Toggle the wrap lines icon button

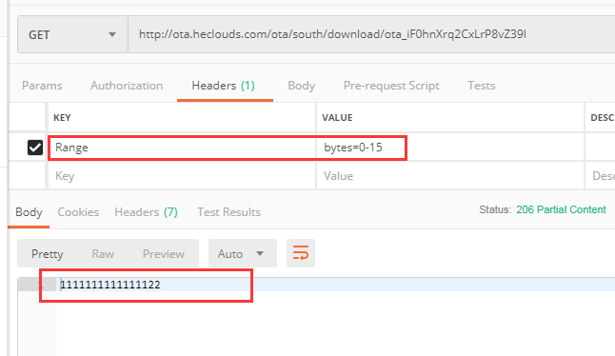pyautogui.click(x=301, y=253)
